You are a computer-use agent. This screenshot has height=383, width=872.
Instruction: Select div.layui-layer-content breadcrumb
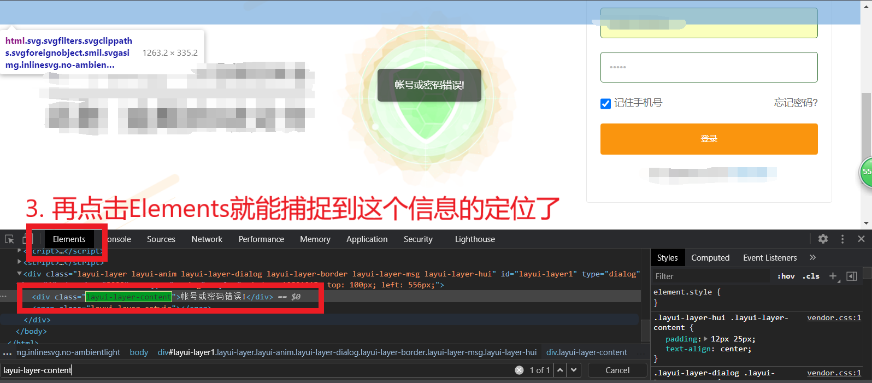tap(586, 352)
